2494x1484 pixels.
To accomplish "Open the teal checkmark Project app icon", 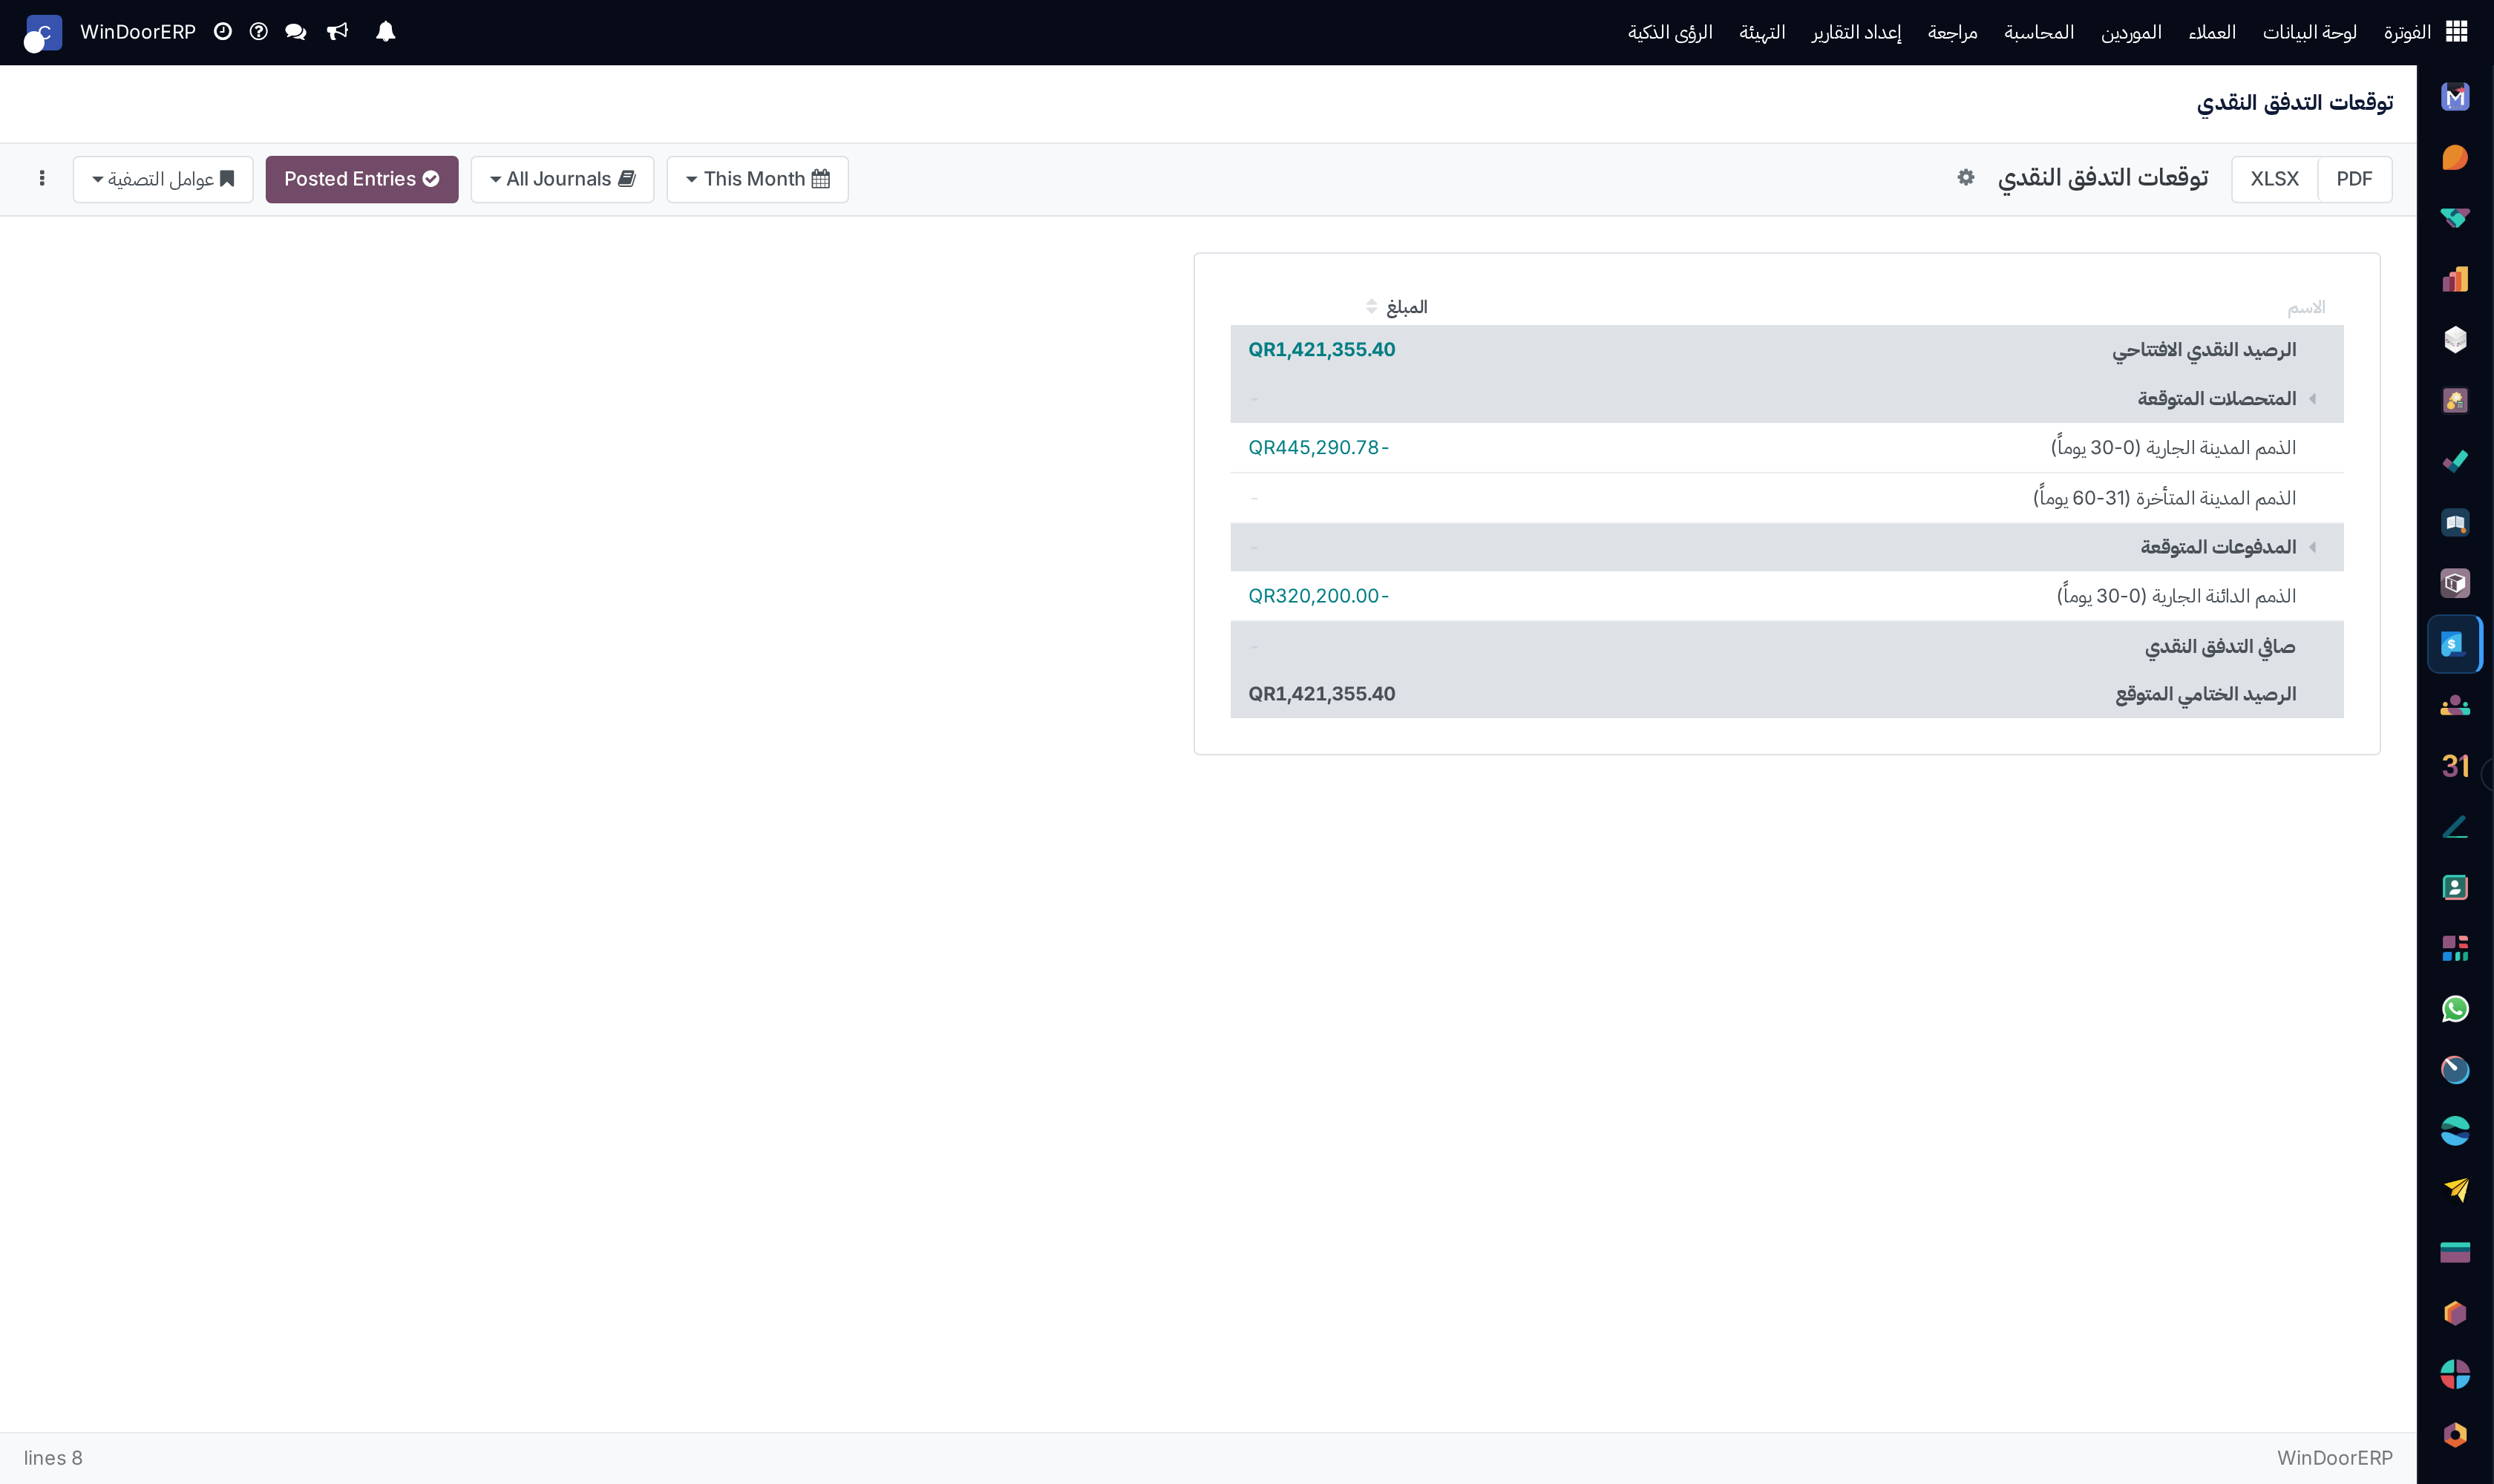I will pyautogui.click(x=2455, y=462).
